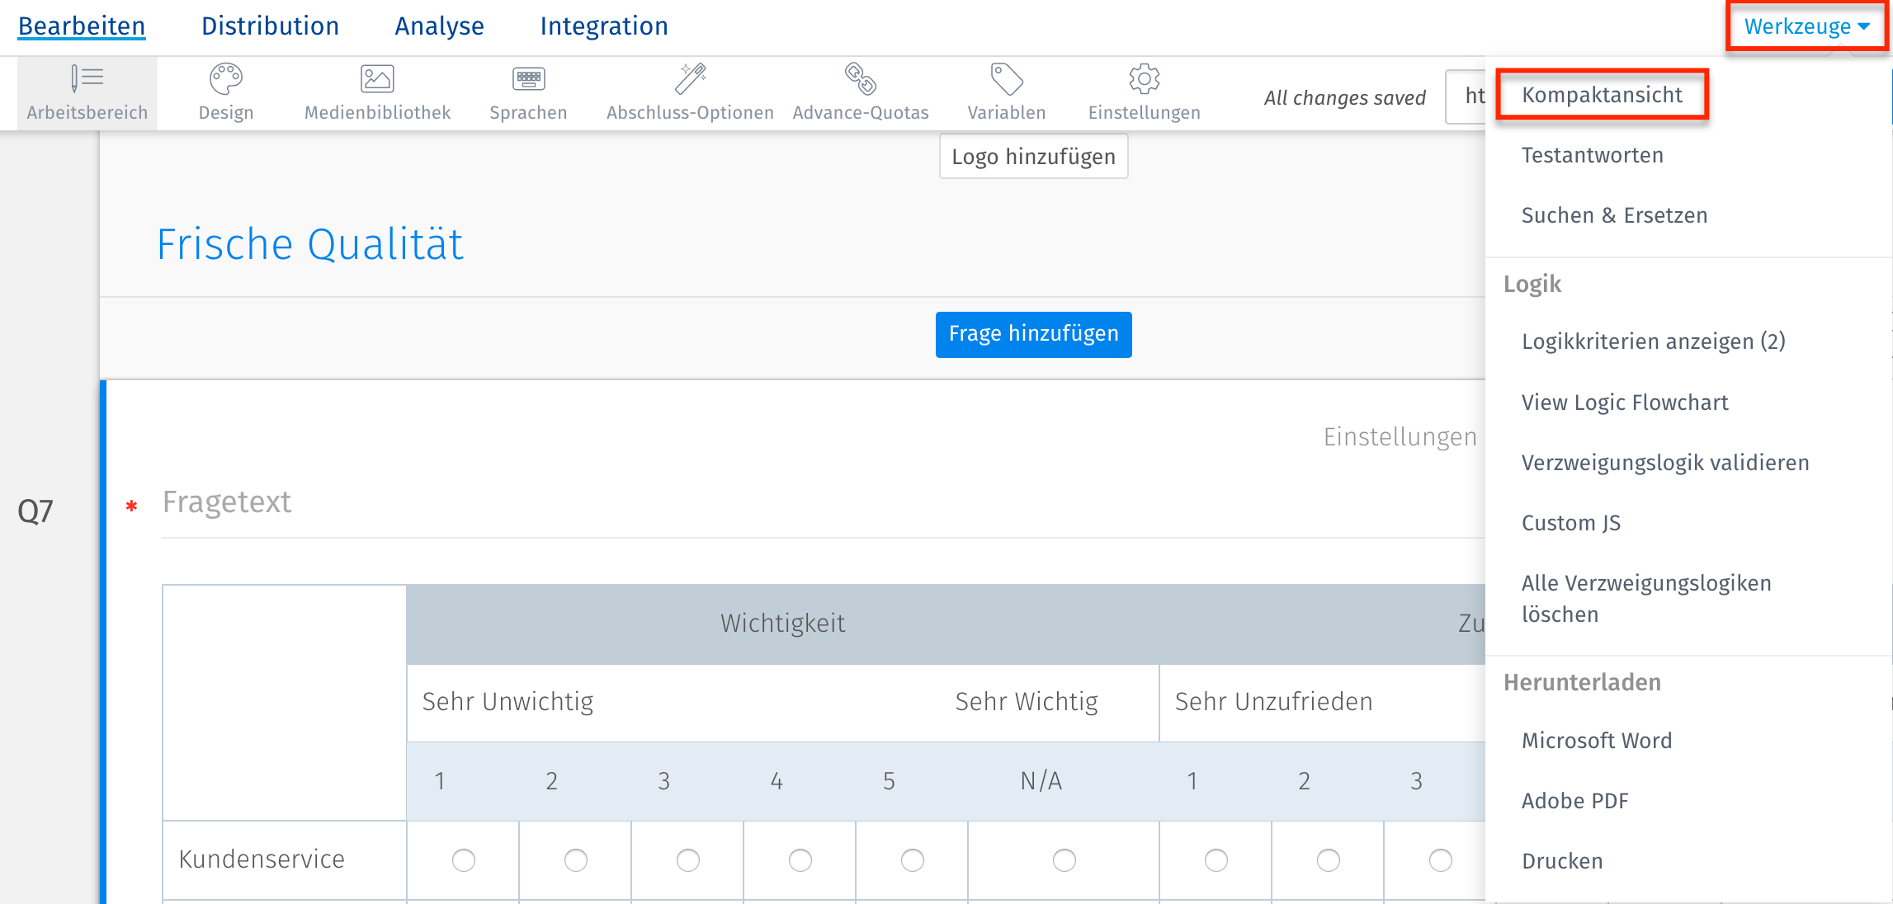Select Kundenservice Wichtigkeit N/A radio button
This screenshot has height=904, width=1893.
click(x=1064, y=860)
